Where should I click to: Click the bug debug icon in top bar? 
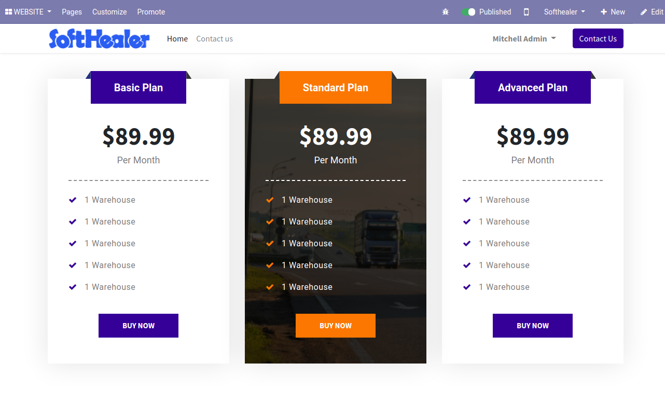coord(445,12)
